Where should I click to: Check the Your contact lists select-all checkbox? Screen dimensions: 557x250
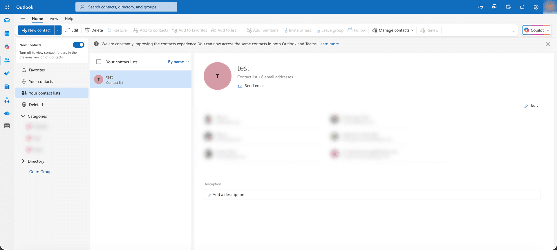tap(99, 62)
